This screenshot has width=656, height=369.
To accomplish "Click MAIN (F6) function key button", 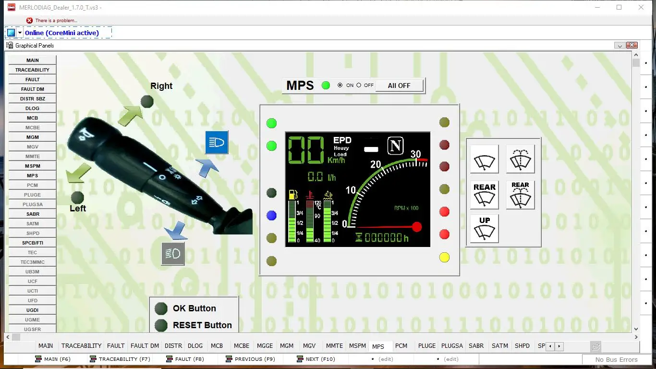I will [x=53, y=359].
